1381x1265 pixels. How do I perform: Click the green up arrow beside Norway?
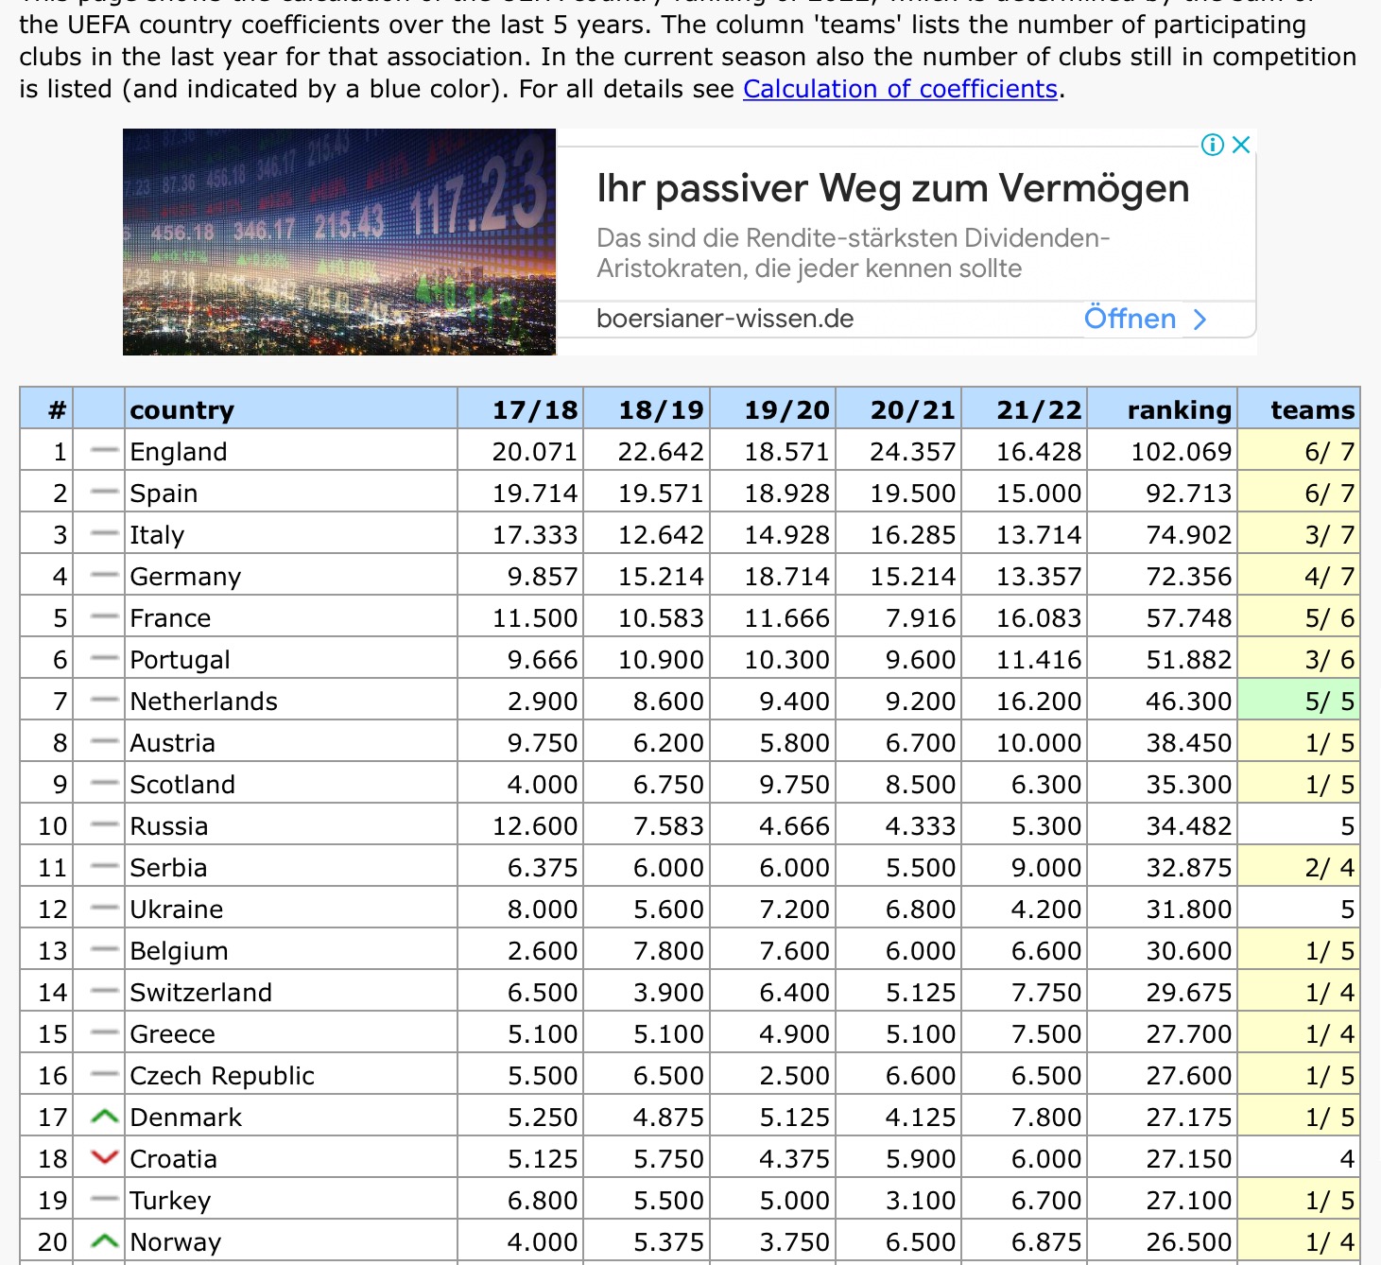104,1242
